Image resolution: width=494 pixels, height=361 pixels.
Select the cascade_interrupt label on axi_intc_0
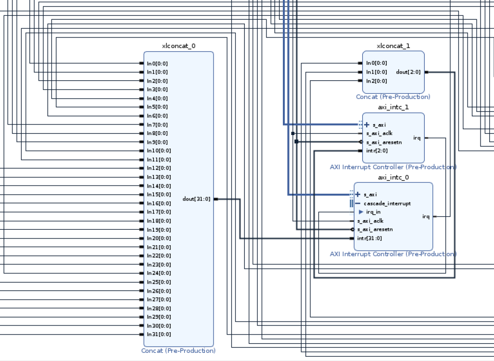387,204
